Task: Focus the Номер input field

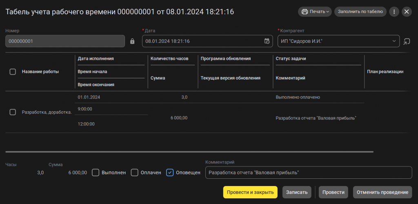Action: [x=65, y=41]
